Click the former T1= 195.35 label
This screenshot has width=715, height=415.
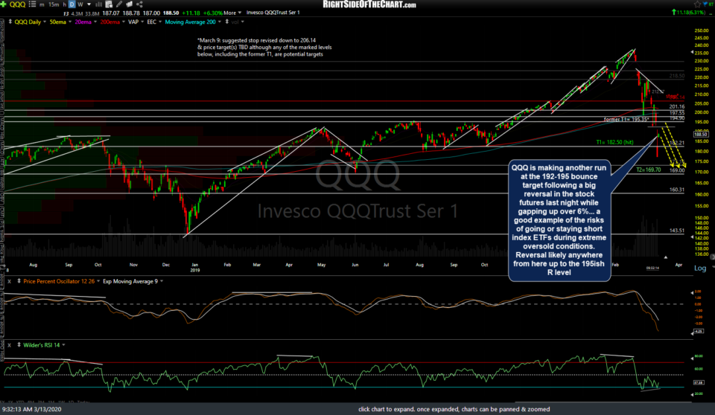click(x=626, y=119)
